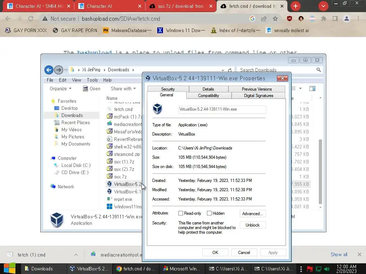This screenshot has height=274, width=366.
Task: Click the Explorer vertical scrollbar thumb
Action: point(320,172)
